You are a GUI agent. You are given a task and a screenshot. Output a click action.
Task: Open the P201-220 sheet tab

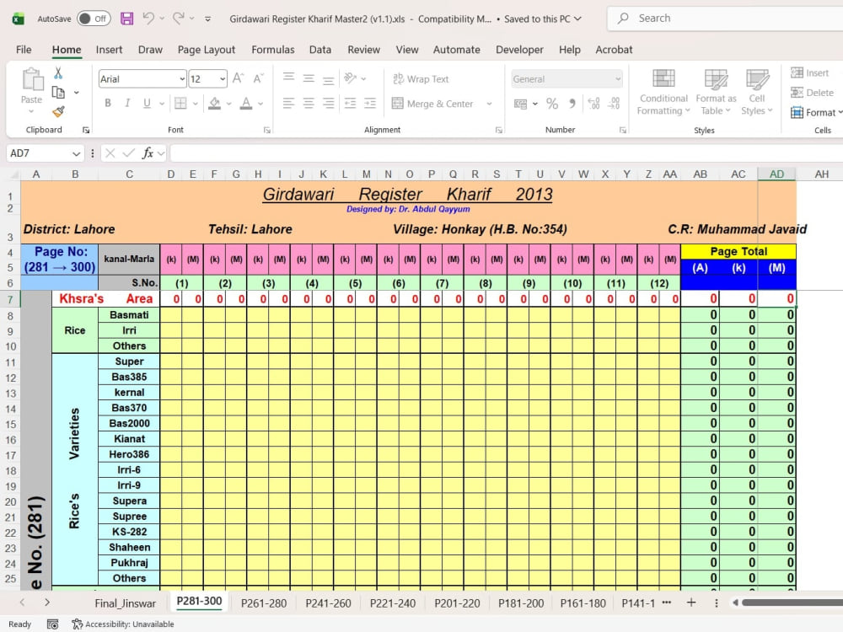click(x=457, y=603)
